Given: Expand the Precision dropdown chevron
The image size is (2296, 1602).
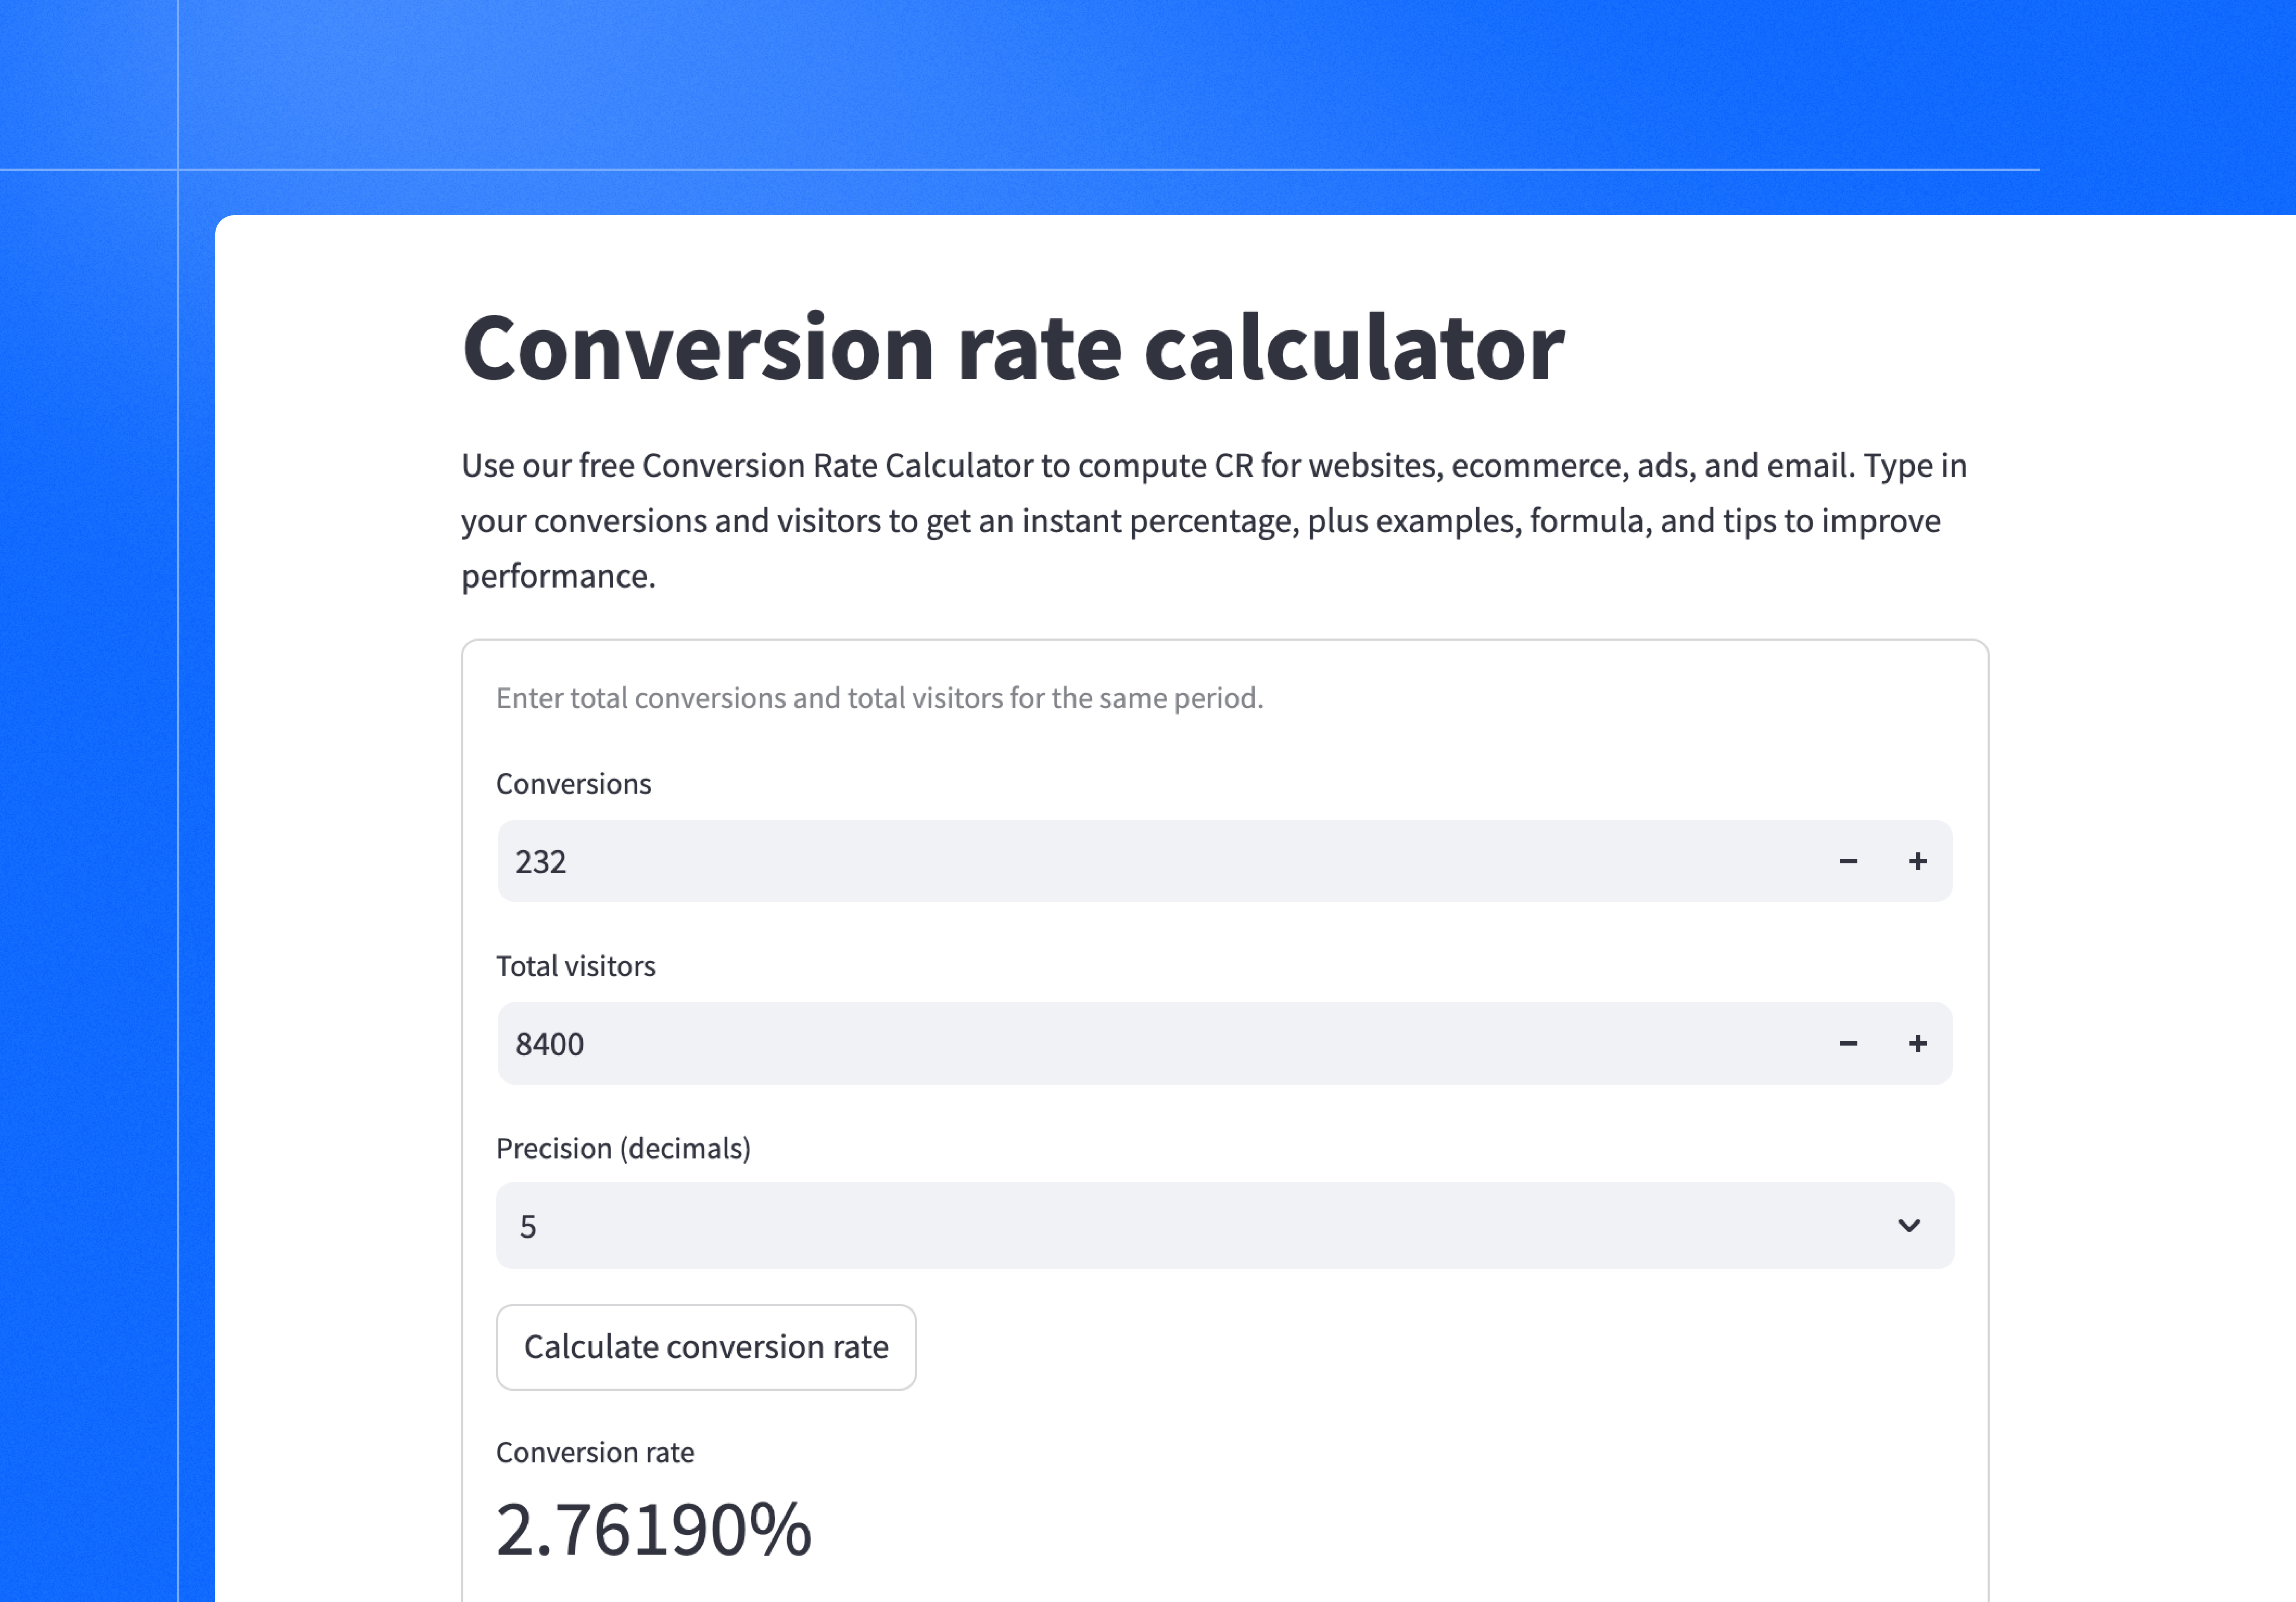Looking at the screenshot, I should click(x=1908, y=1226).
